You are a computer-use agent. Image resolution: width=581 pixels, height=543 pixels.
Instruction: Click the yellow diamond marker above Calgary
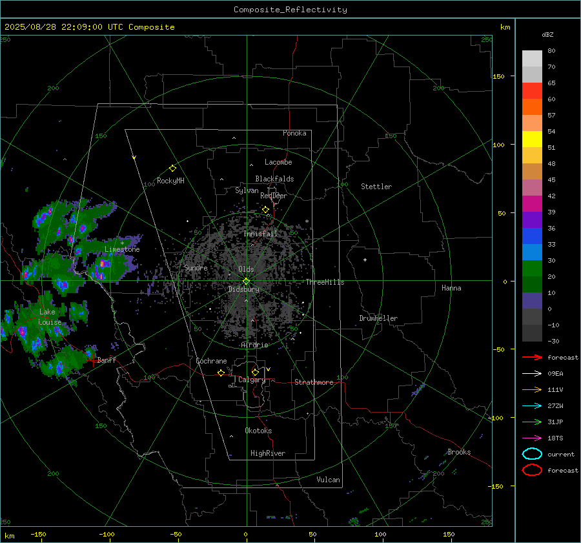(255, 372)
